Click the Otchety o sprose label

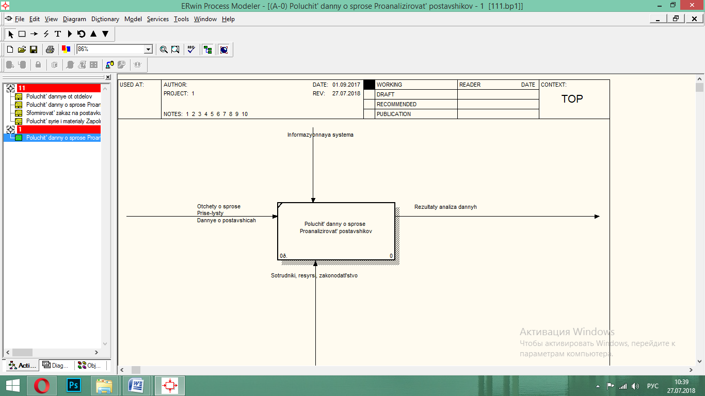(219, 206)
